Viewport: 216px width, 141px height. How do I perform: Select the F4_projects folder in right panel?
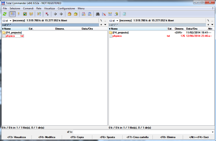(x=120, y=33)
